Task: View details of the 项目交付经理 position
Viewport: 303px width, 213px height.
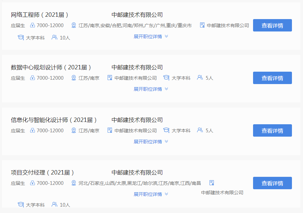Action: [x=272, y=183]
